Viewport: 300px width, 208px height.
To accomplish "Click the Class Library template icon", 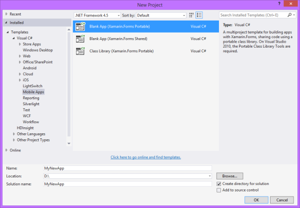I will [x=80, y=51].
